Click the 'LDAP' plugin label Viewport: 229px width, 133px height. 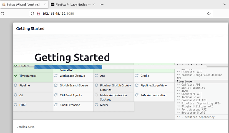pos(23,105)
